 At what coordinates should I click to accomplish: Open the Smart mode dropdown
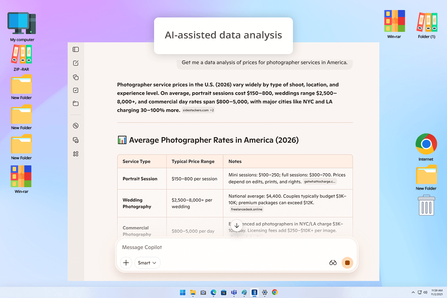point(147,263)
